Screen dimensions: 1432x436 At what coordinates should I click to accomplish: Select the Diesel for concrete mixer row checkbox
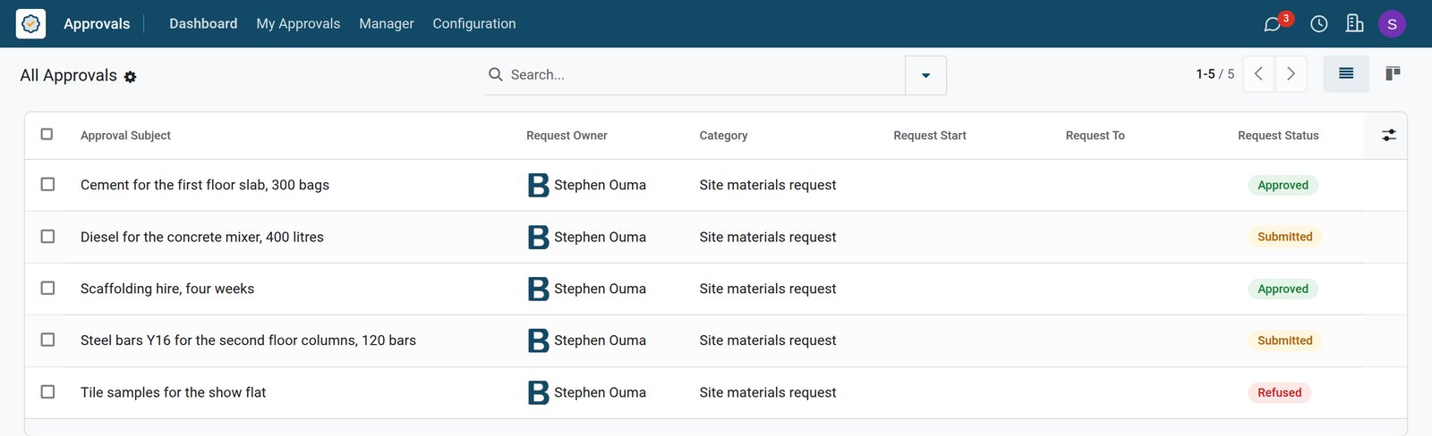coord(47,236)
